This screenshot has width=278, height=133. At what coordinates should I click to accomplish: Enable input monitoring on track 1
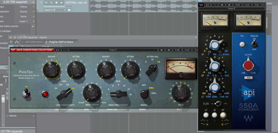[61, 2]
